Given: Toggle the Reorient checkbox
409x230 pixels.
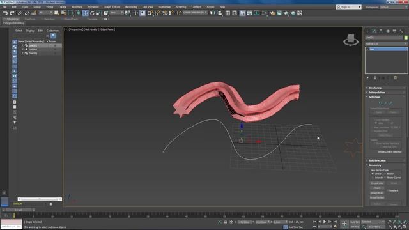Looking at the screenshot, I should 387,190.
